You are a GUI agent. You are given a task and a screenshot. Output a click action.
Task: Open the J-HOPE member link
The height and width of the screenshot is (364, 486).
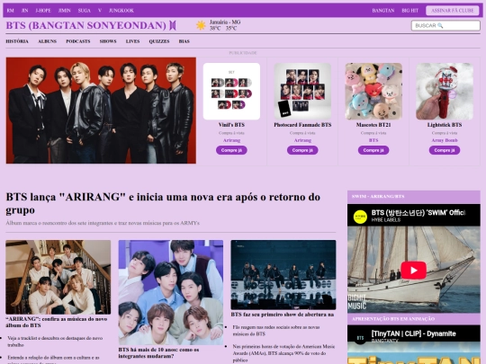coord(43,11)
